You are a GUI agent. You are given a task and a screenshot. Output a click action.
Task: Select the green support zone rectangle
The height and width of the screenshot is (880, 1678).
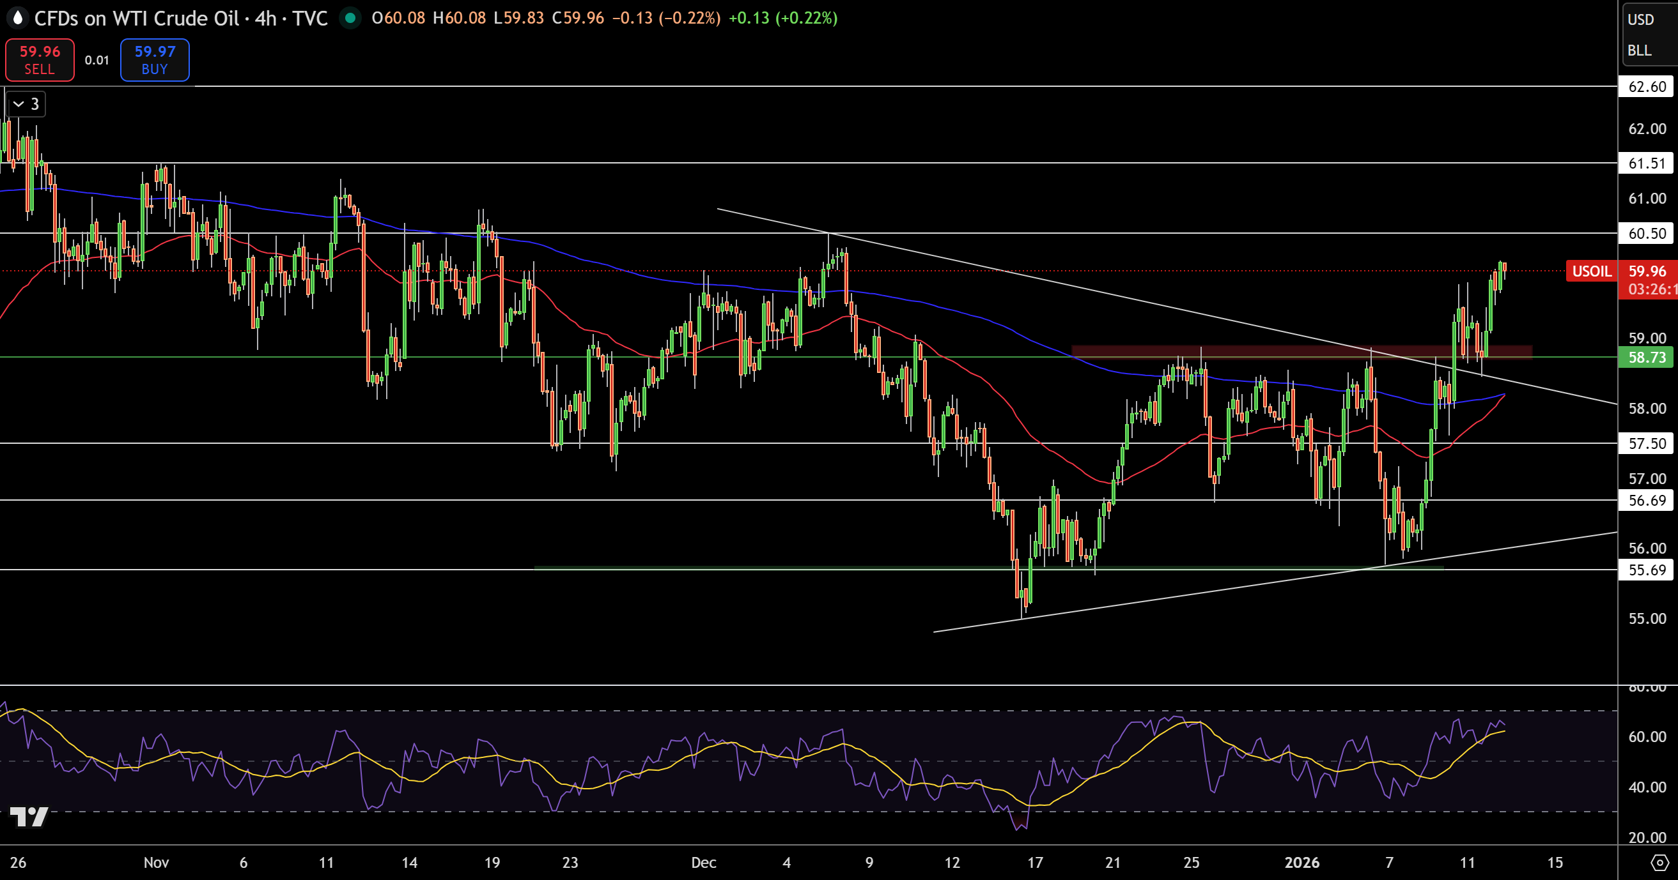point(782,568)
